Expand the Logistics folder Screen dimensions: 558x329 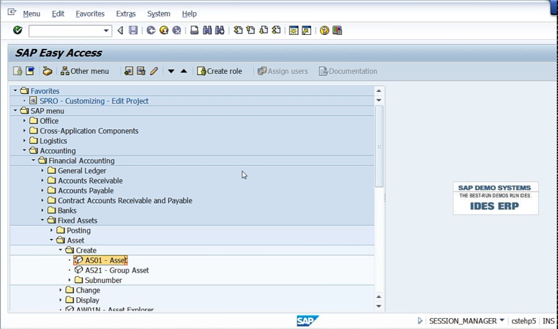tap(24, 141)
